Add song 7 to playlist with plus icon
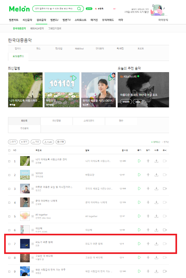Screen dimensions: 186x278 click(148, 244)
